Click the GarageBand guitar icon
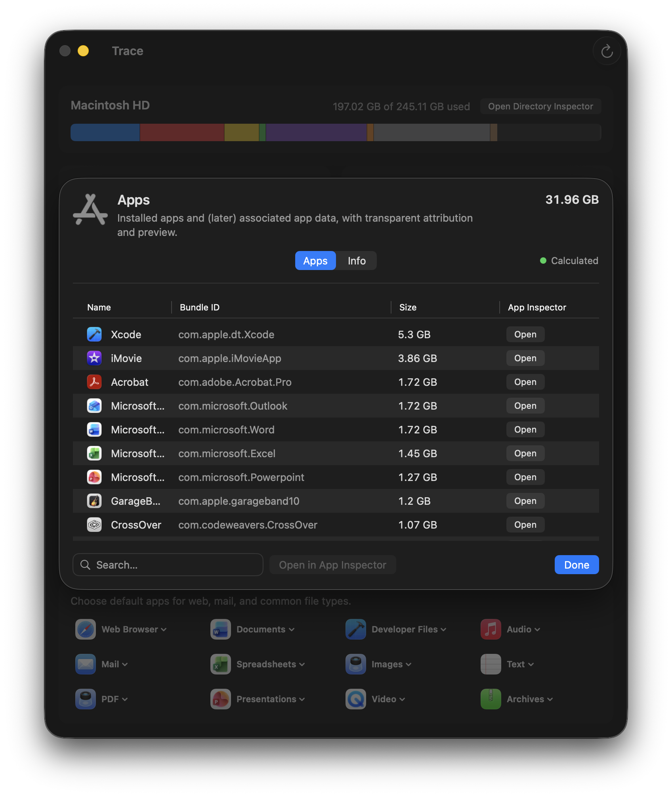This screenshot has height=797, width=672. (94, 501)
